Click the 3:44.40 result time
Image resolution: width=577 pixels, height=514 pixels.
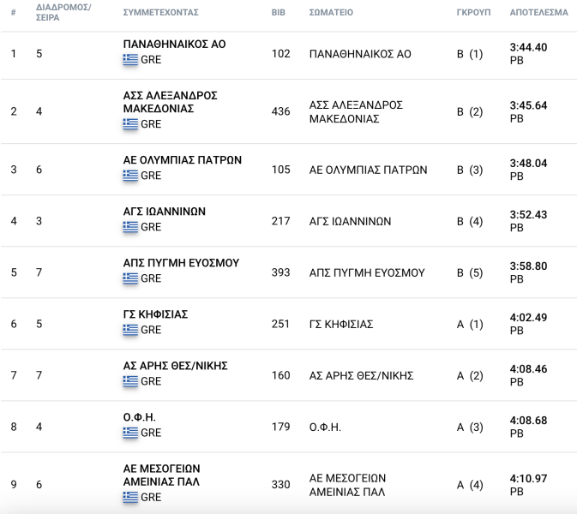[528, 47]
